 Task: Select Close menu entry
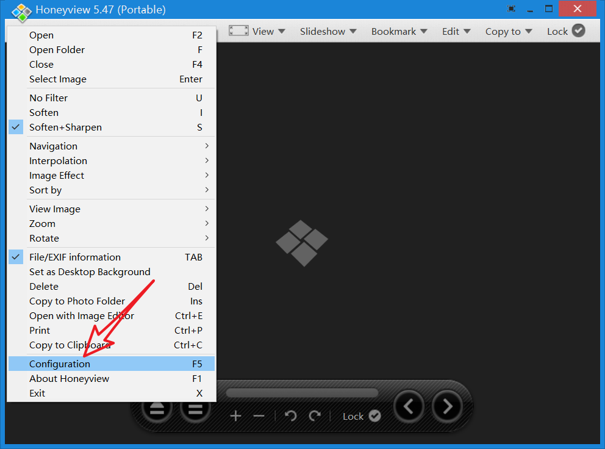click(x=112, y=65)
